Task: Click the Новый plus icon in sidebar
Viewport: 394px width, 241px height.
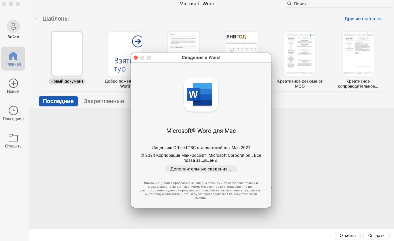Action: (x=13, y=83)
